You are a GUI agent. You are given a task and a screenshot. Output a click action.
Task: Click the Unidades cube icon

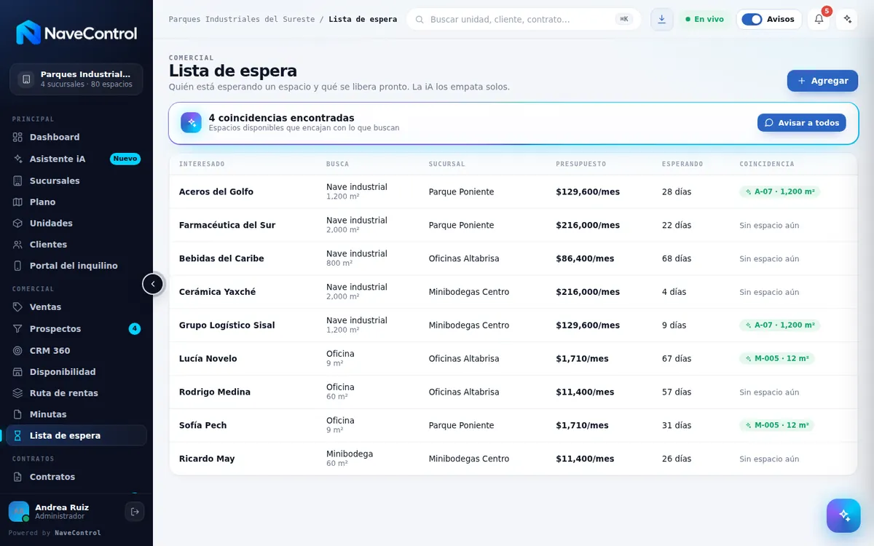pyautogui.click(x=18, y=223)
